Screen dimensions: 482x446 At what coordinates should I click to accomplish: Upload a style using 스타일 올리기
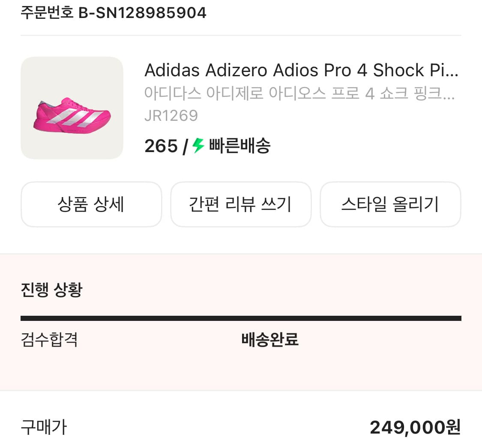[x=390, y=204]
